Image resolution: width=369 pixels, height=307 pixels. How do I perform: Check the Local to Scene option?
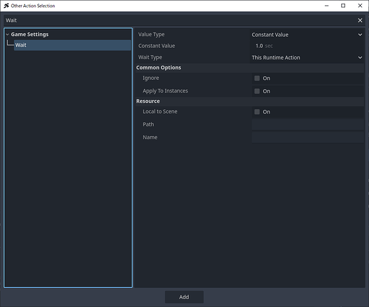(257, 112)
